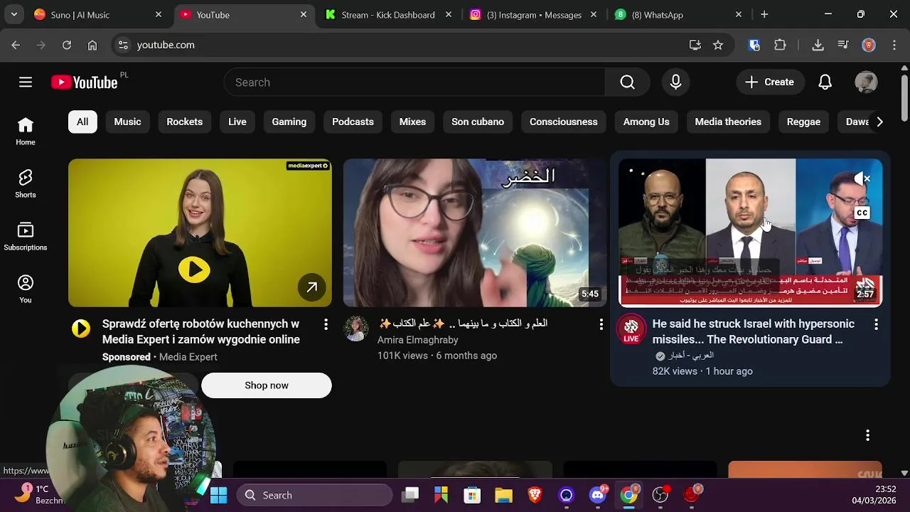Screen dimensions: 910x512
Task: Select the Rockets filter chip
Action: click(184, 122)
